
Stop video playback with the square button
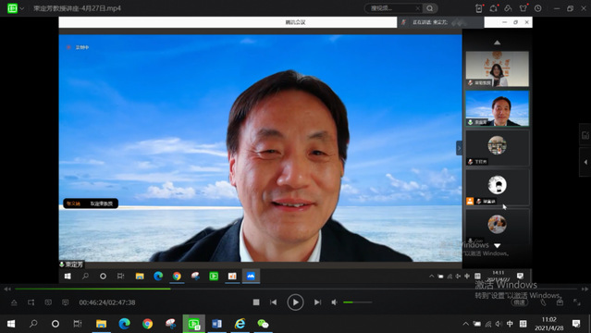(x=256, y=302)
